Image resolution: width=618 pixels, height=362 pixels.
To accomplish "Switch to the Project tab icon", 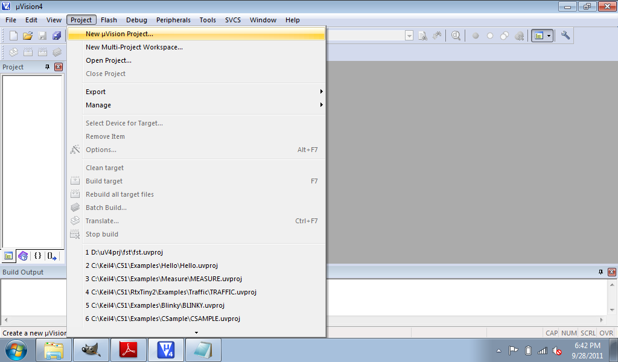I will [8, 256].
